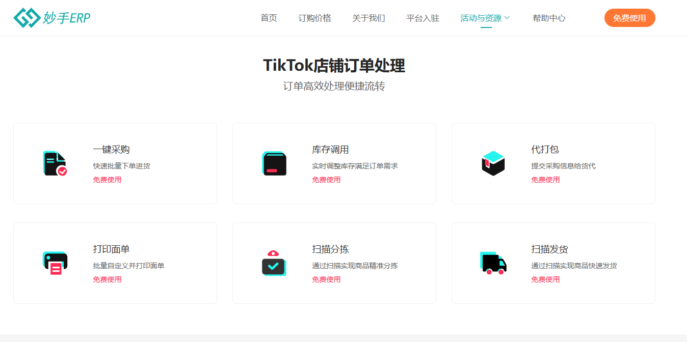The image size is (687, 342).
Task: Click 免费使用 under 扫描发货
Action: 545,279
